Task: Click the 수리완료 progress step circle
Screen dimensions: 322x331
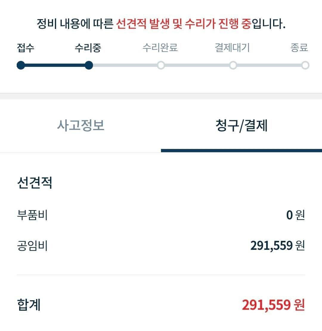Action: click(x=161, y=65)
